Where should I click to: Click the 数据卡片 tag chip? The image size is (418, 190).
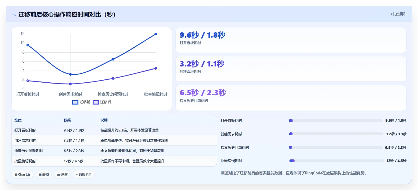tap(84, 174)
